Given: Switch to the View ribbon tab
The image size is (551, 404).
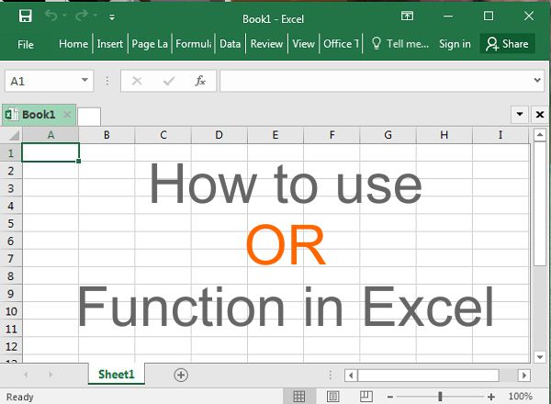Looking at the screenshot, I should pos(303,44).
